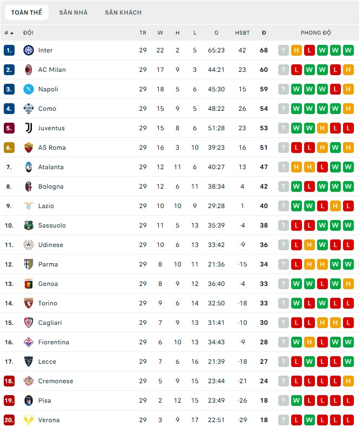
Task: Click the Lazio eagle crest icon
Action: [29, 206]
